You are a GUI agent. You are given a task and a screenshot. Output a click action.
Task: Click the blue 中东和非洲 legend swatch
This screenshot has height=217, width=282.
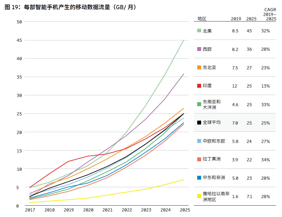[199, 178]
